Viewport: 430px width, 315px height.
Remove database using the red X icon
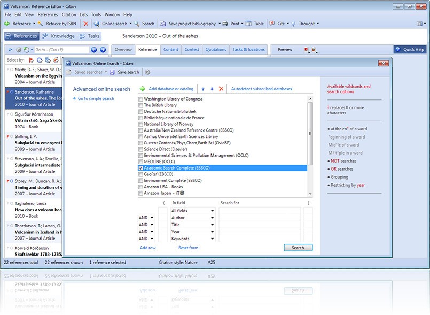coord(221,89)
